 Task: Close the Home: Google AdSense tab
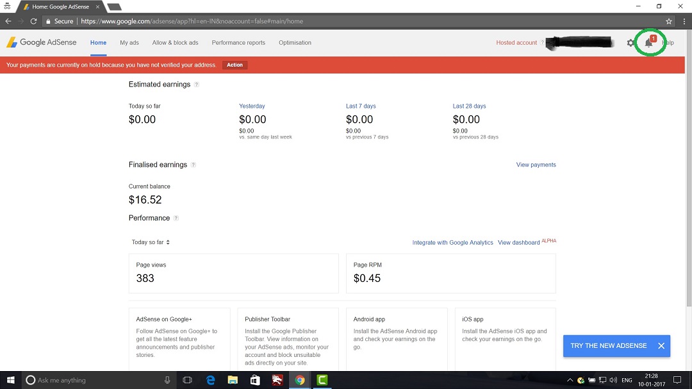[x=97, y=6]
